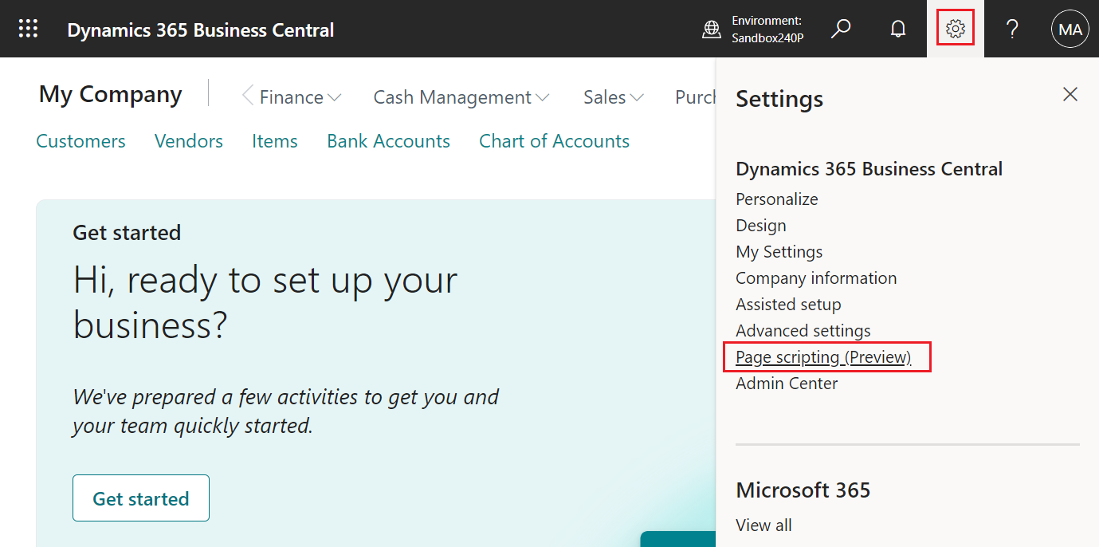Click the back chevron before Finance
The height and width of the screenshot is (547, 1099).
tap(246, 96)
